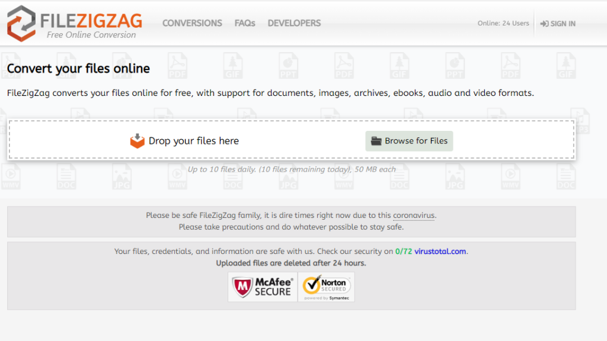Click the FileZigZag hexagon logo icon

coord(21,23)
